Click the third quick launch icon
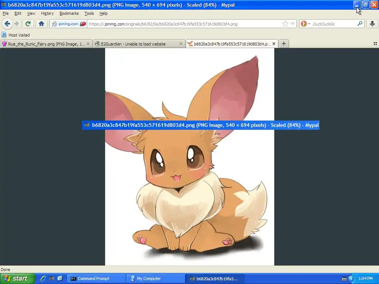 60,278
